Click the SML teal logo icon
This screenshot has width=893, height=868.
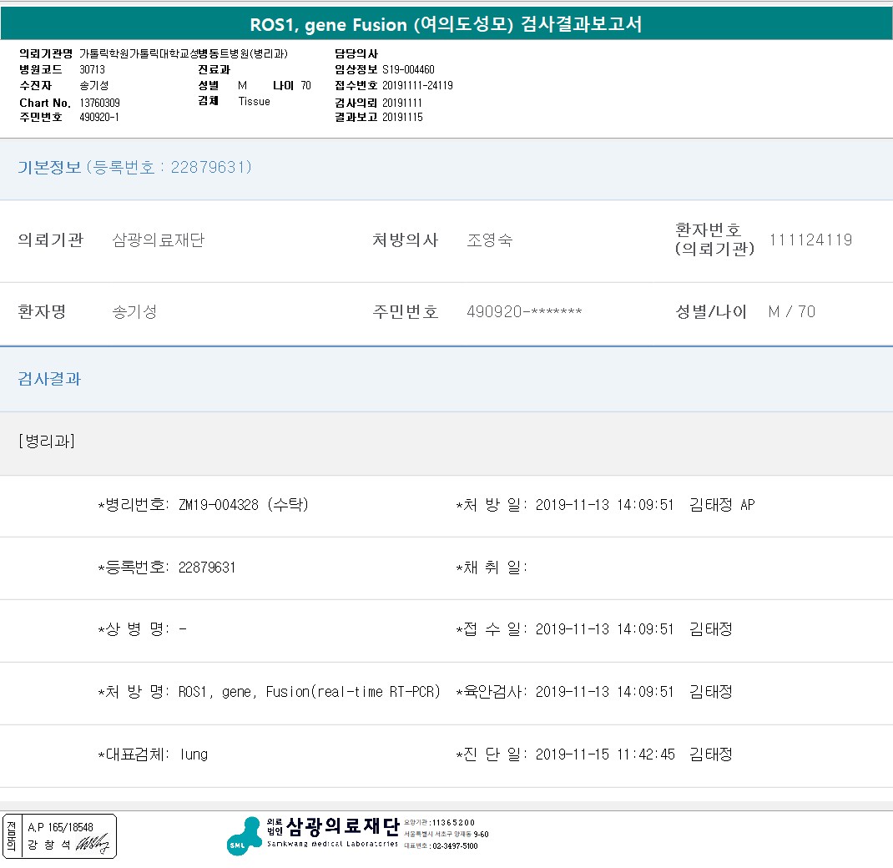pos(244,836)
